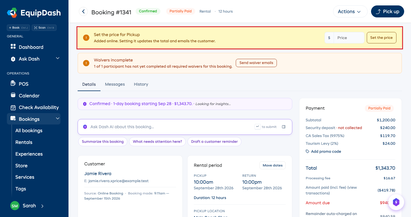Open the Calendar icon in sidebar

click(x=13, y=95)
